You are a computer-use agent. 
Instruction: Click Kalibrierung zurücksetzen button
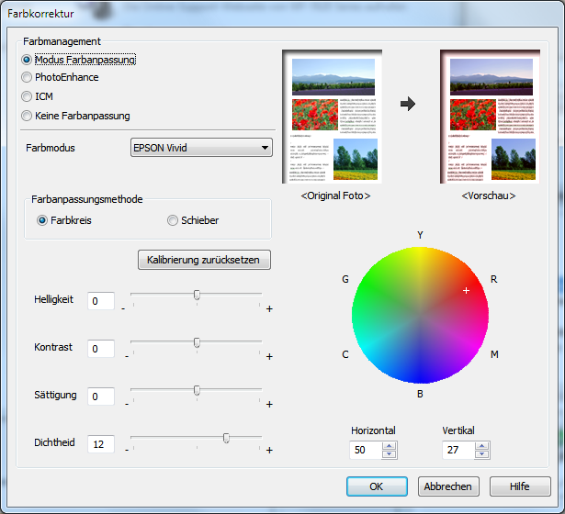tap(204, 260)
